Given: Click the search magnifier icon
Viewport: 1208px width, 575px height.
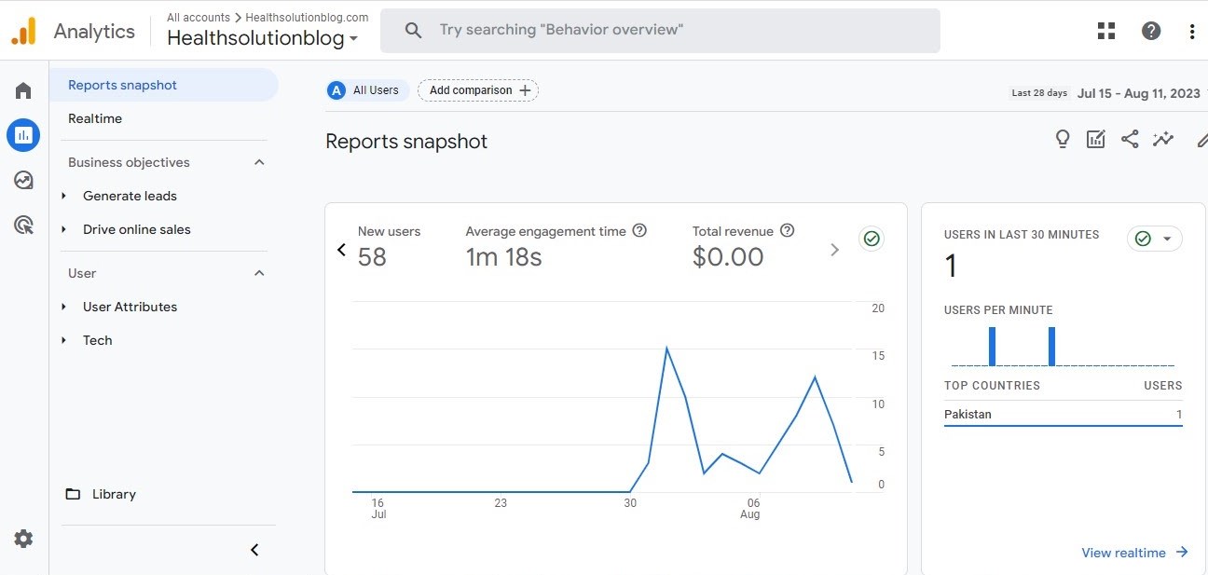Looking at the screenshot, I should tap(414, 31).
